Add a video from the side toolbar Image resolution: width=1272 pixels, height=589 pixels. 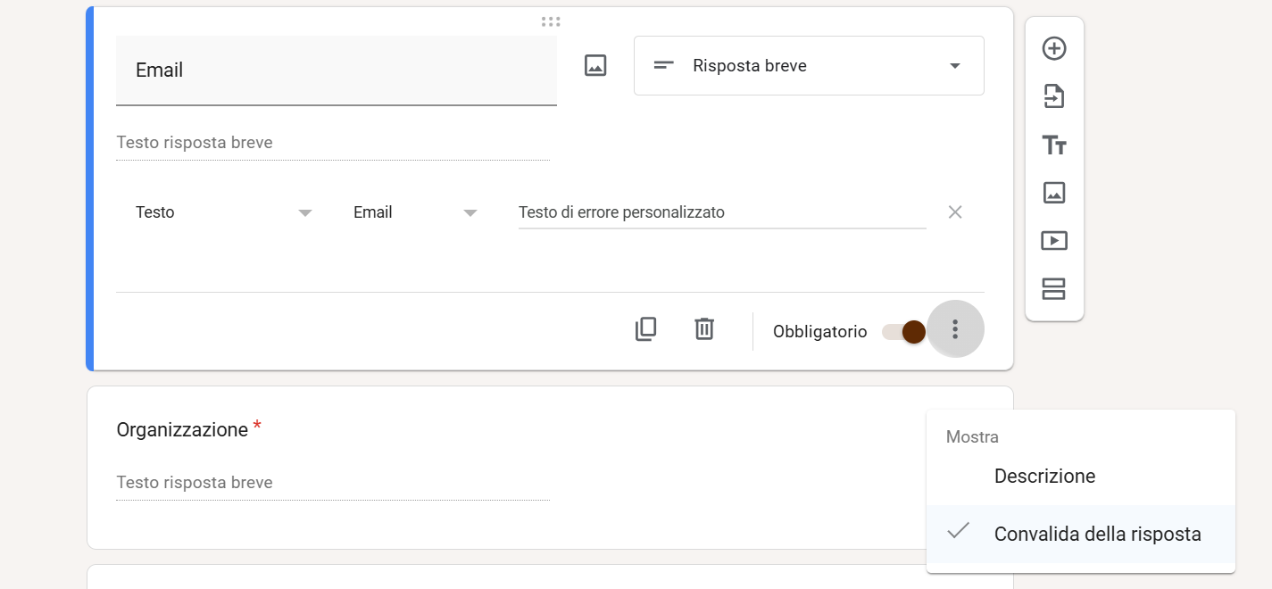(1054, 240)
